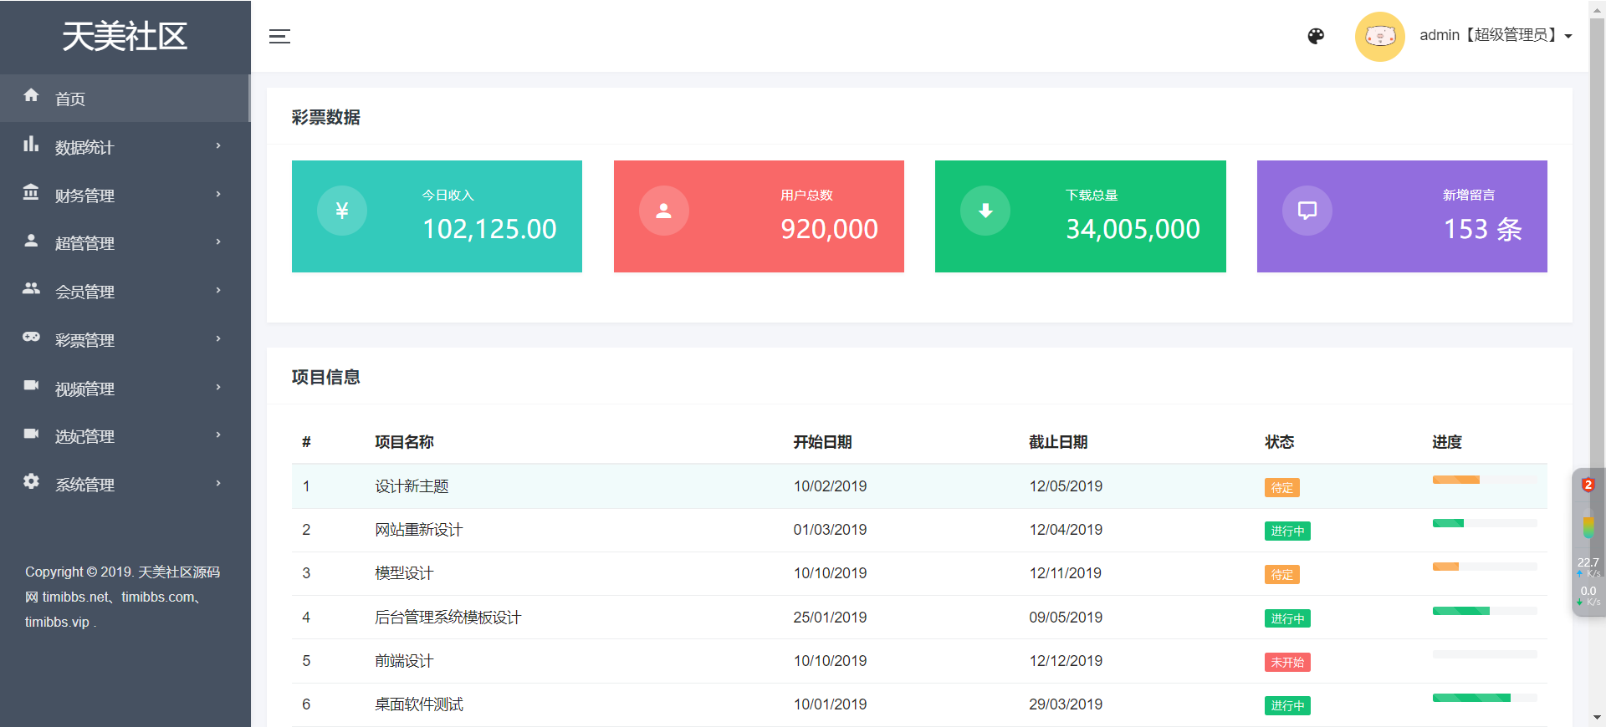
Task: Click the progress bar for 网站重新设计
Action: click(x=1484, y=524)
